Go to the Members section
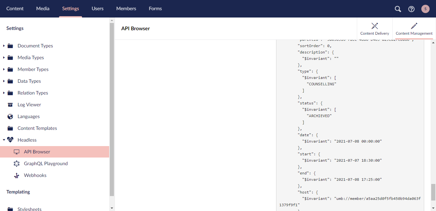 point(126,9)
